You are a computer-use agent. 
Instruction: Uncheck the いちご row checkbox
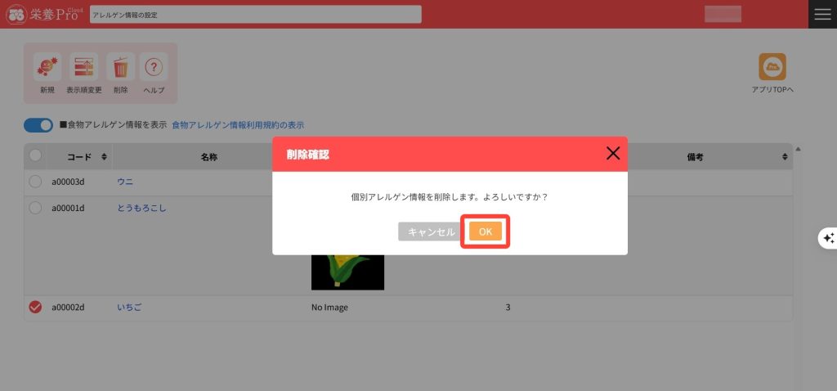pos(35,308)
